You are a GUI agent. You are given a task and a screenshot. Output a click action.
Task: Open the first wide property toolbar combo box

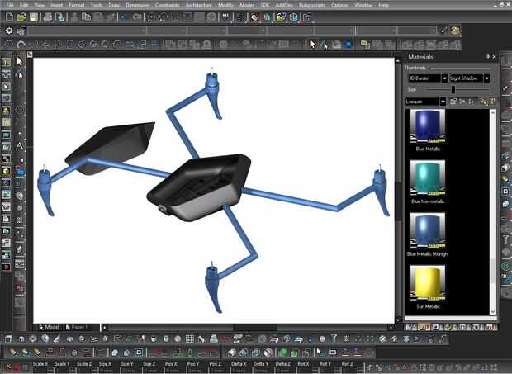(x=87, y=31)
